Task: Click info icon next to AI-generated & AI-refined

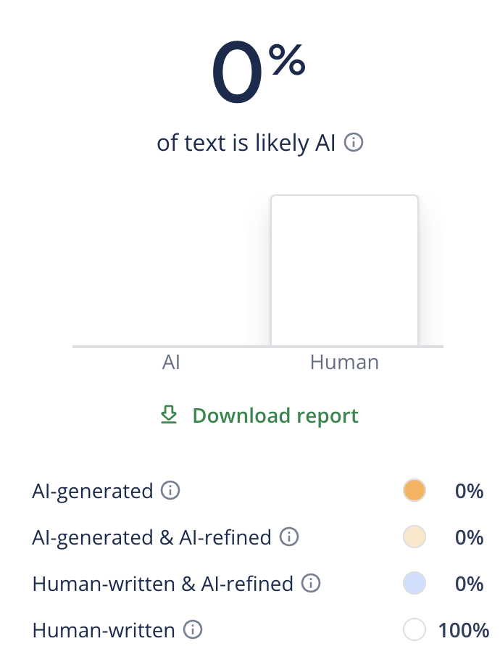Action: pos(288,537)
